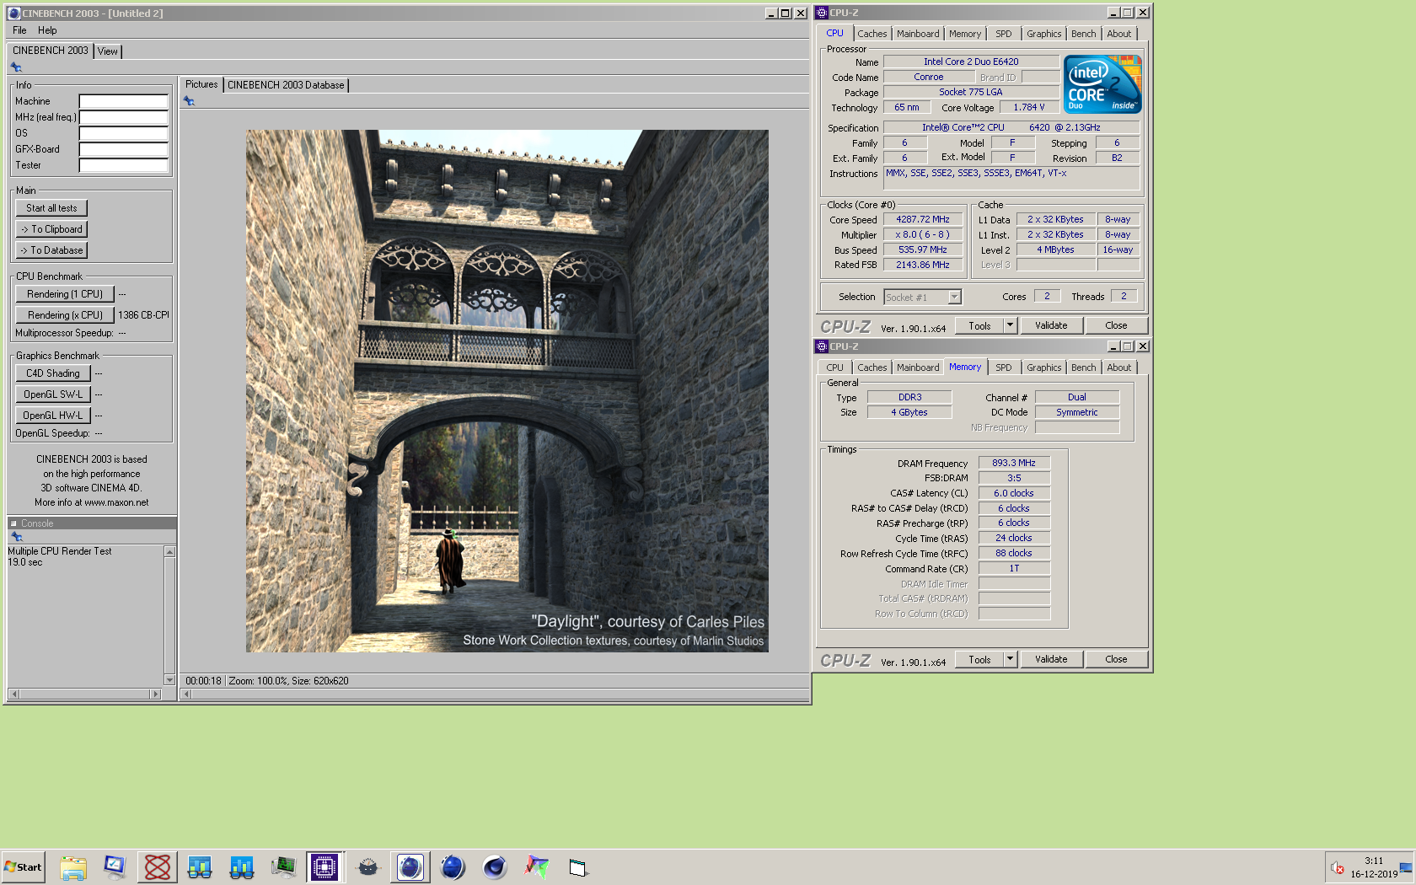This screenshot has width=1416, height=885.
Task: Click the display icon at the far right of the tray
Action: point(1406,867)
